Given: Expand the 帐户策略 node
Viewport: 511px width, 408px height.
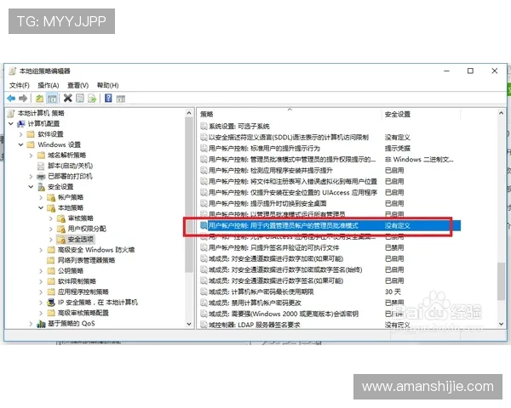Looking at the screenshot, I should (x=41, y=197).
